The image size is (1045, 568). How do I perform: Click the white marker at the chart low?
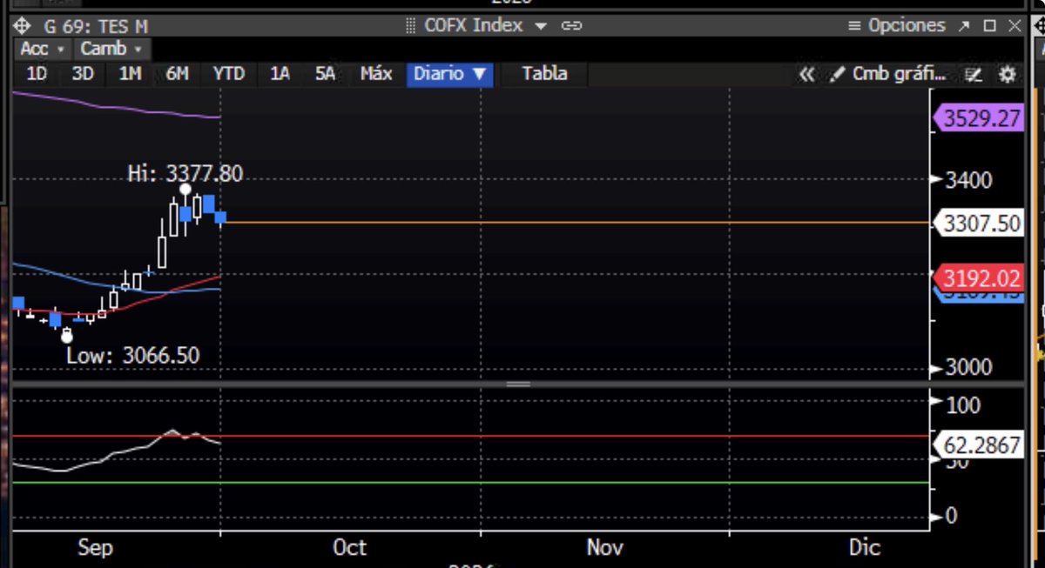pyautogui.click(x=66, y=336)
